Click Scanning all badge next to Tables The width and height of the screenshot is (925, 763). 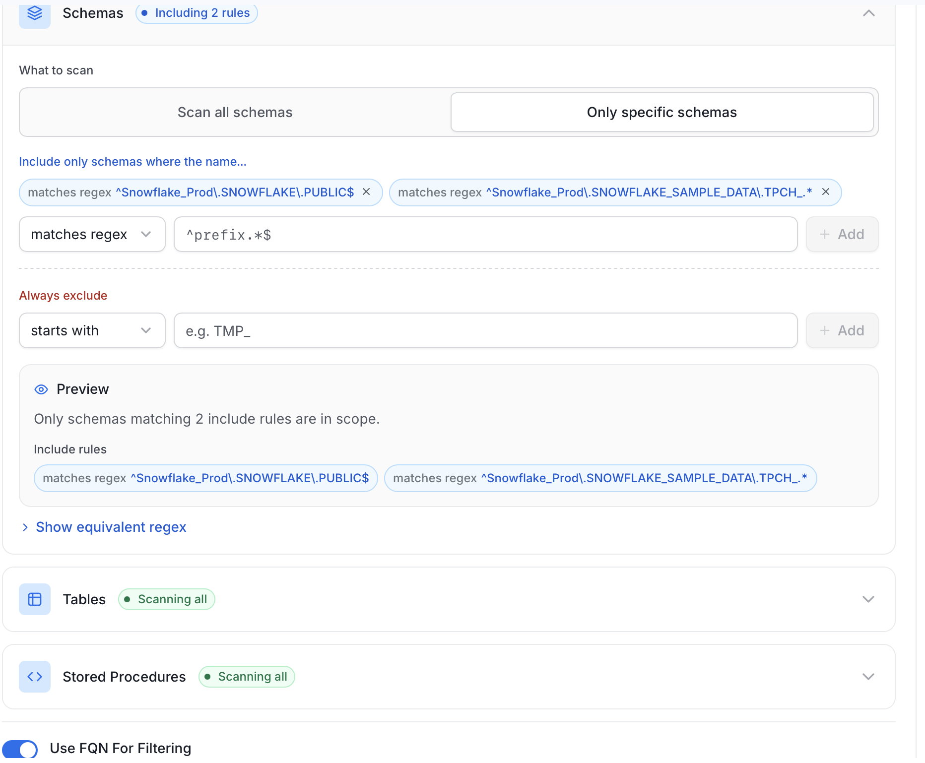(x=167, y=599)
